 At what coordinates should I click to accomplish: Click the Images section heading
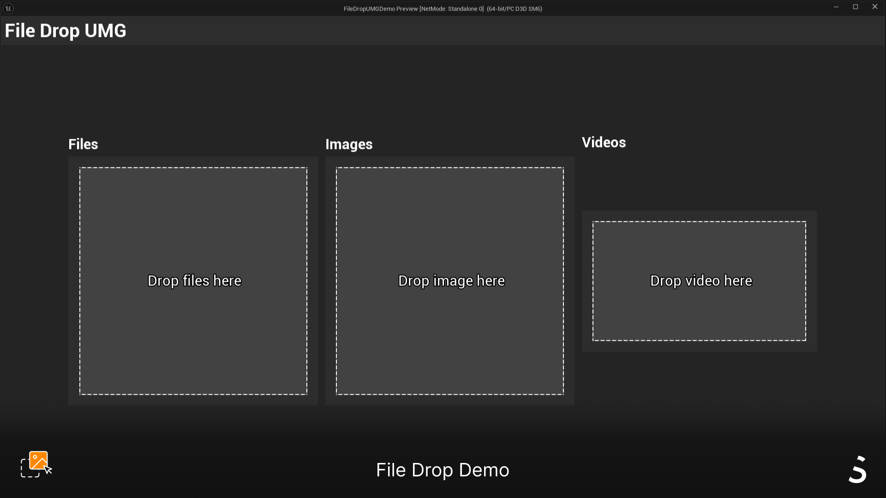coord(349,144)
